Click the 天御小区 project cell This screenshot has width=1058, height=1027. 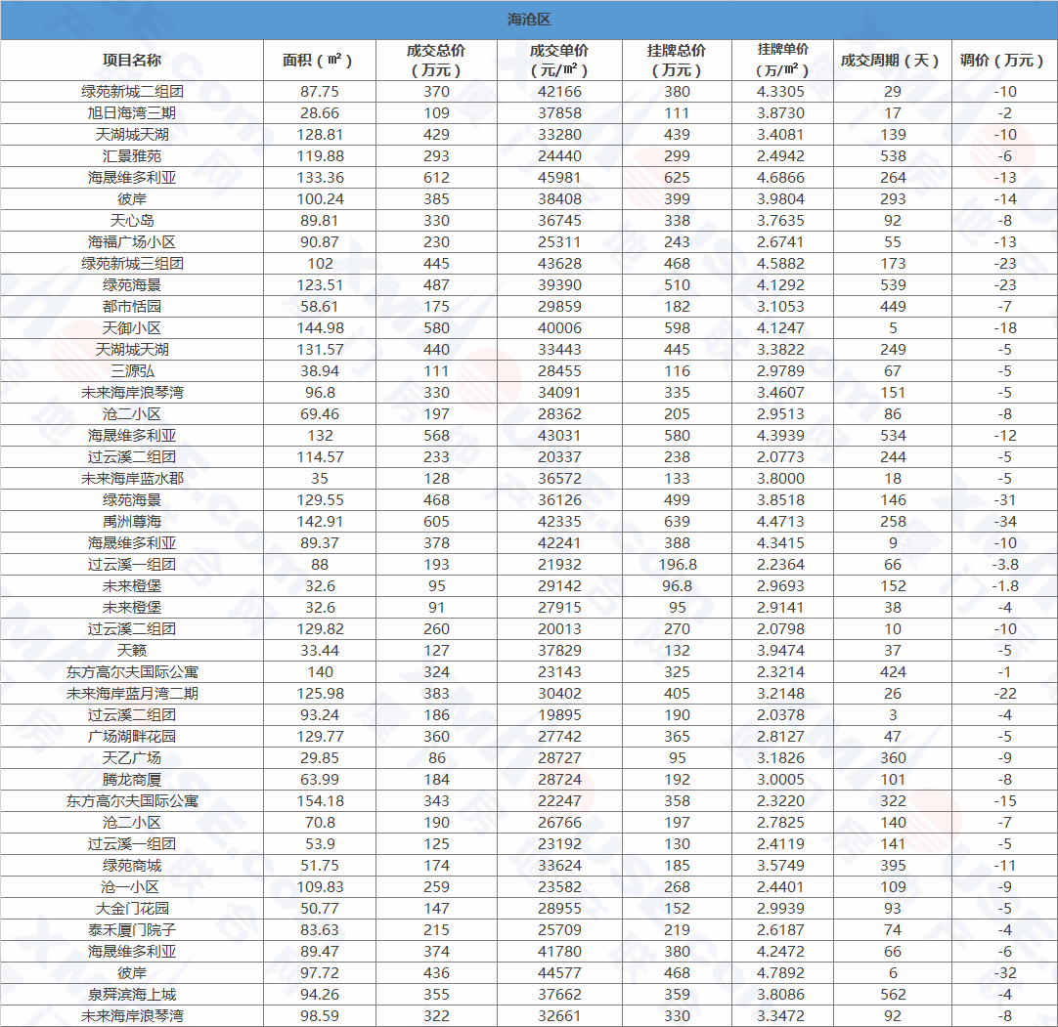(x=132, y=328)
